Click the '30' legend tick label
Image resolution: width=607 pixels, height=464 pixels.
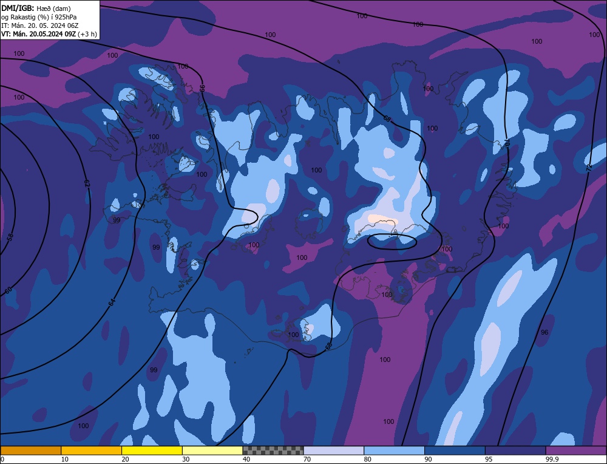point(186,459)
